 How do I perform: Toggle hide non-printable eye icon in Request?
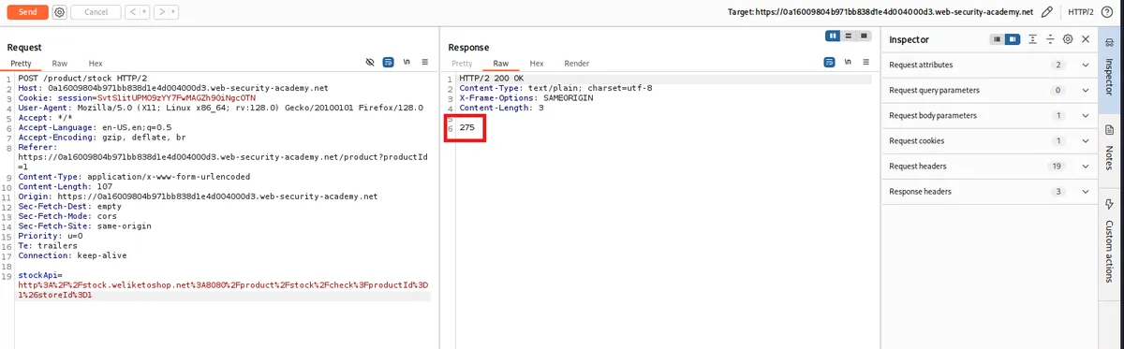pos(370,63)
